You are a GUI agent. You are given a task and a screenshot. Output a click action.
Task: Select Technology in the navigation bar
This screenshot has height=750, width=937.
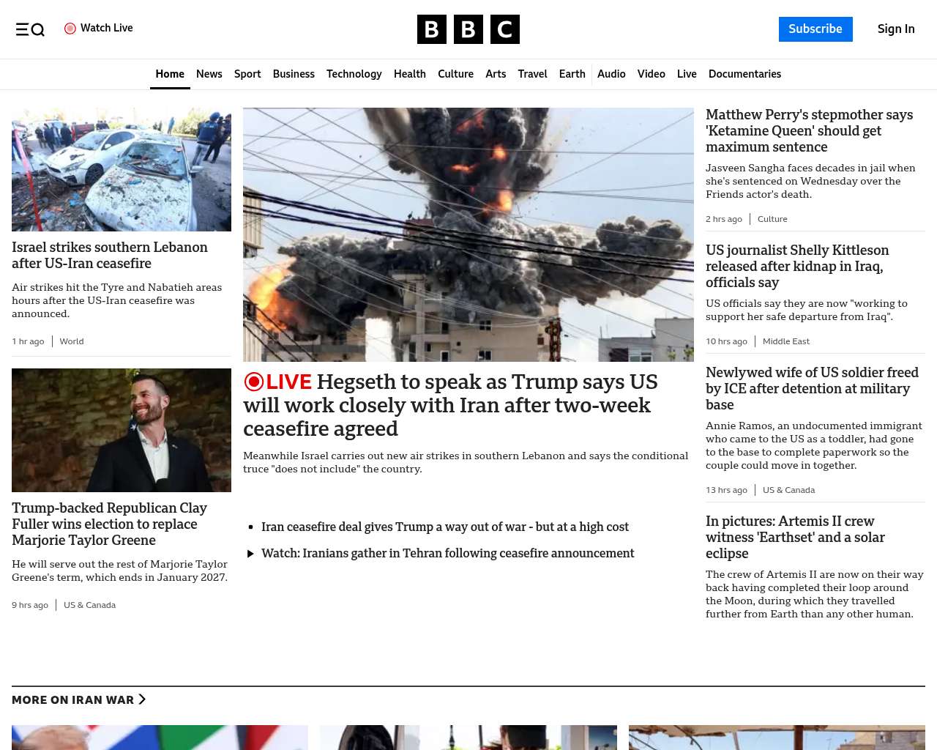(354, 74)
